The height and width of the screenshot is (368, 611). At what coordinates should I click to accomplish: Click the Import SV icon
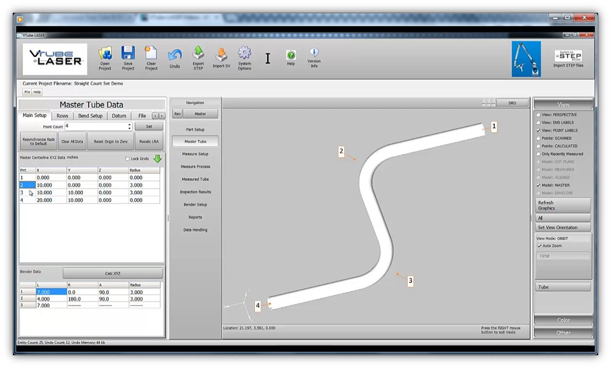[x=221, y=56]
